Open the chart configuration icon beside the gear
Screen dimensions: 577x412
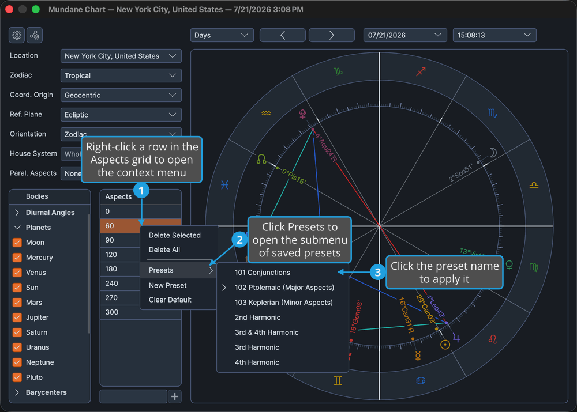(x=35, y=35)
